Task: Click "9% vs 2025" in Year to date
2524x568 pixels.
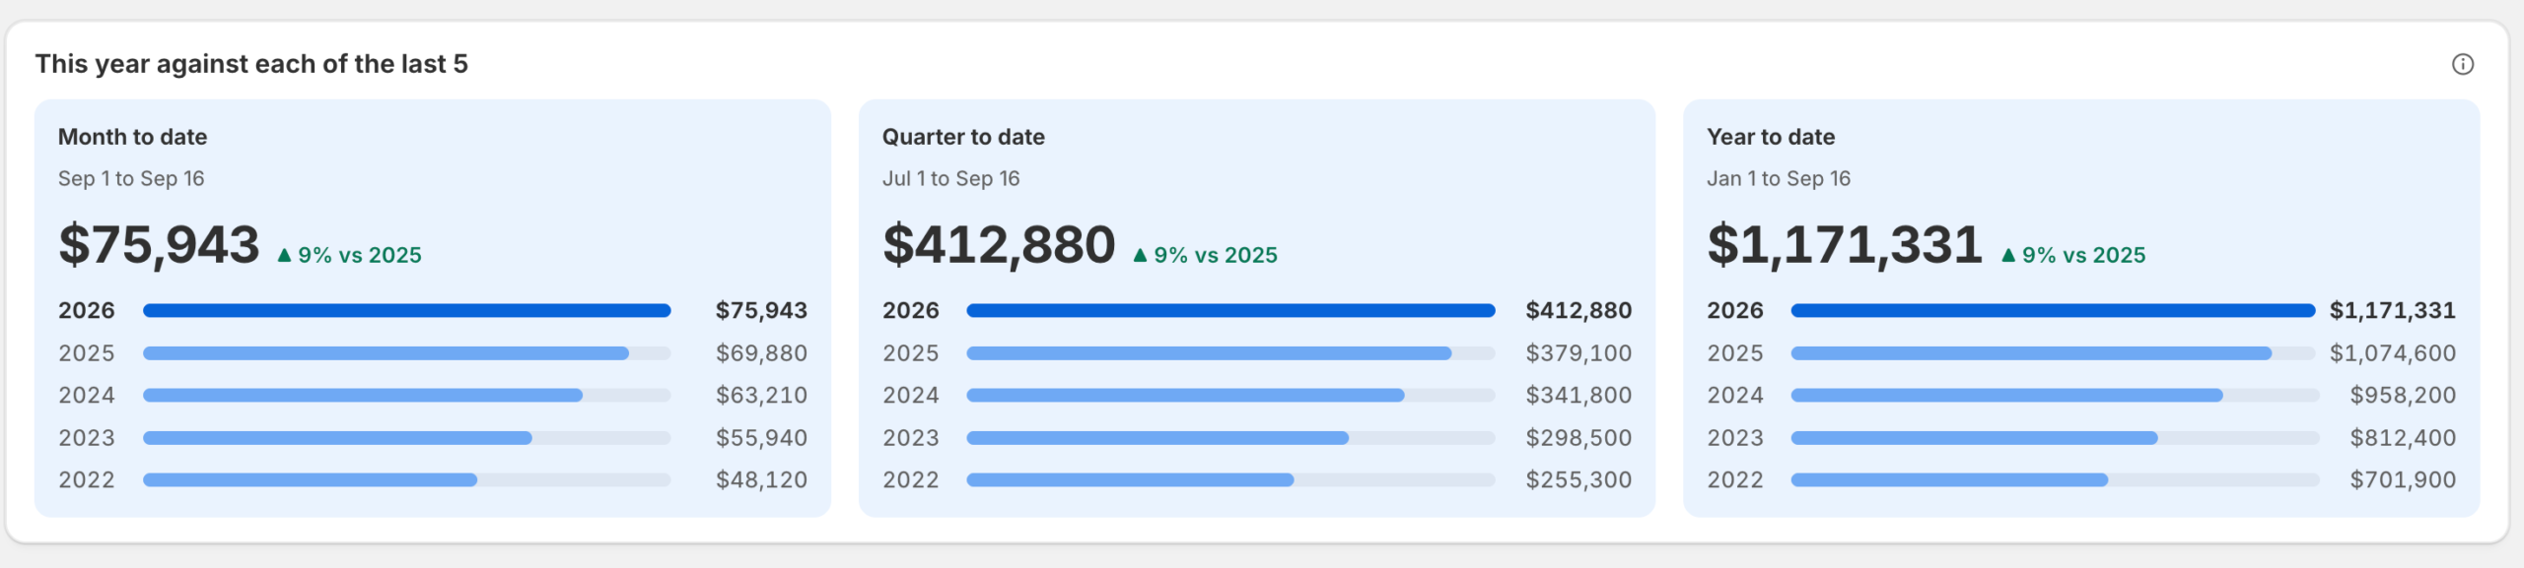Action: 2083,255
